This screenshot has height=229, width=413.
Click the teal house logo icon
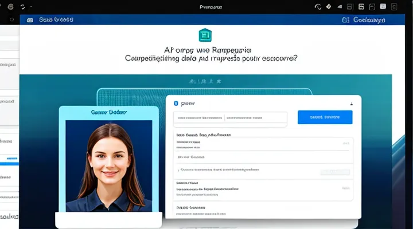[x=205, y=35]
